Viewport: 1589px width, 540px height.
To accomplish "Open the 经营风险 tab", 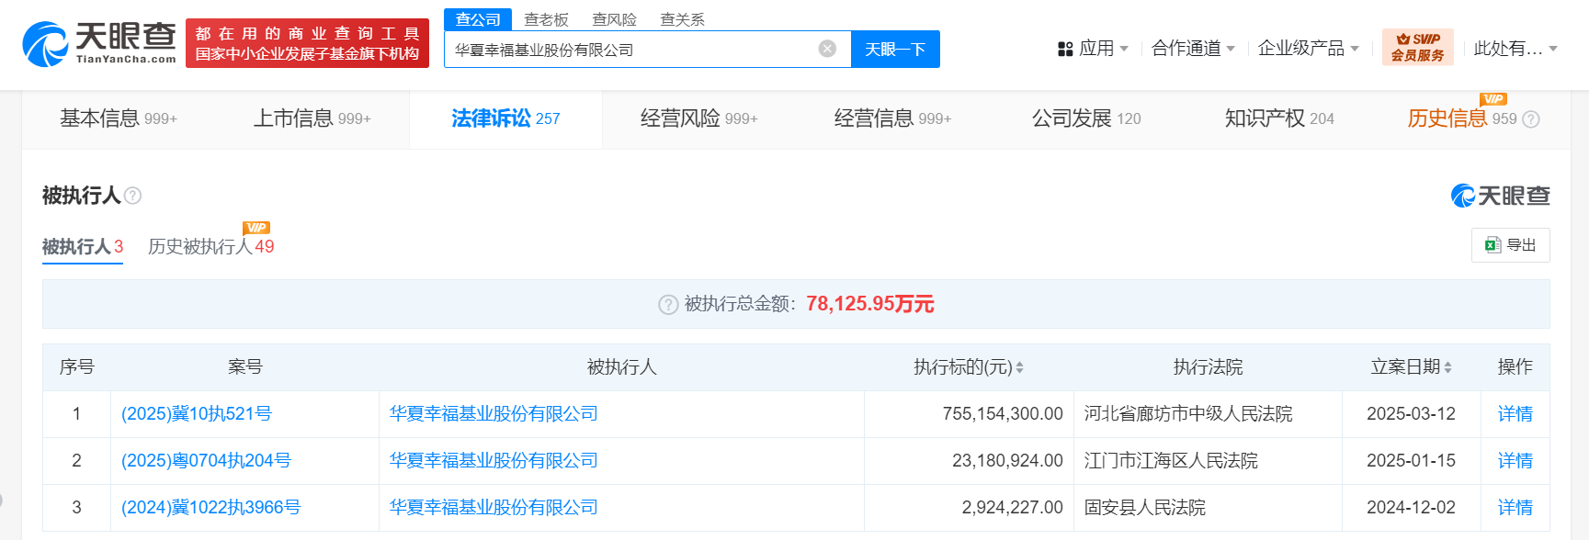I will tap(699, 118).
